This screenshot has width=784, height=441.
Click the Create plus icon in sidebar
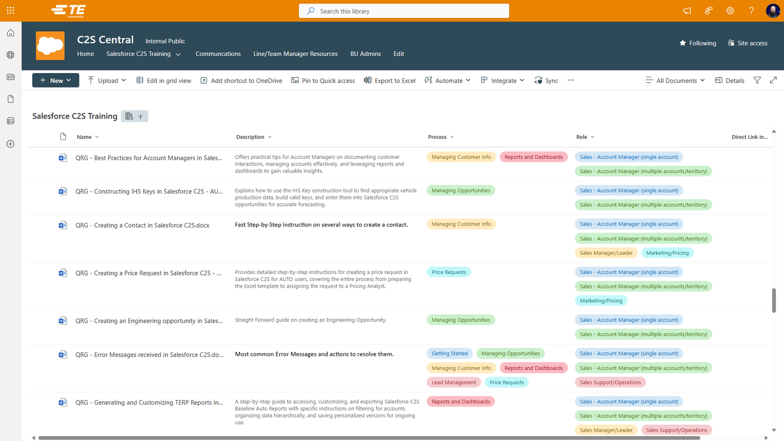point(10,144)
